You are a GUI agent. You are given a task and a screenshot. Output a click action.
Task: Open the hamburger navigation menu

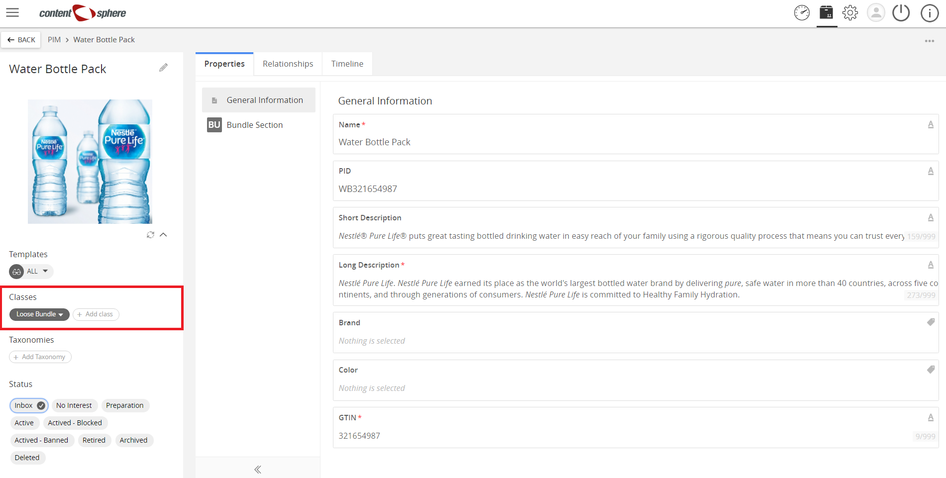[12, 13]
